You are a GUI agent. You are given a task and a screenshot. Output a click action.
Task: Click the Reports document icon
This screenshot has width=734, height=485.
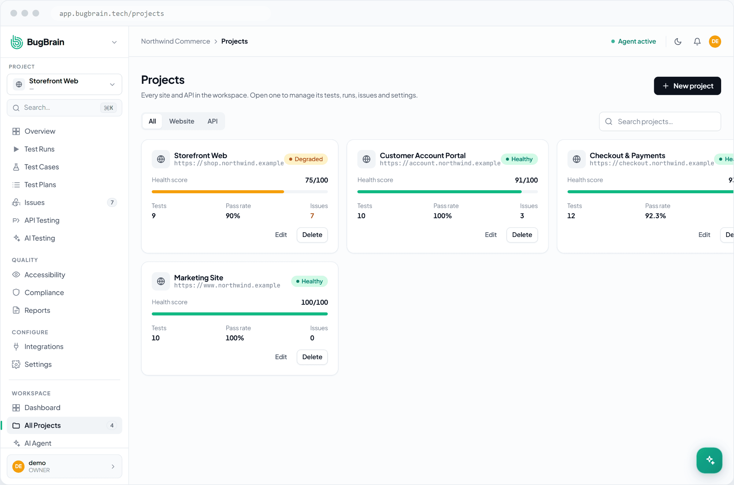(x=16, y=310)
